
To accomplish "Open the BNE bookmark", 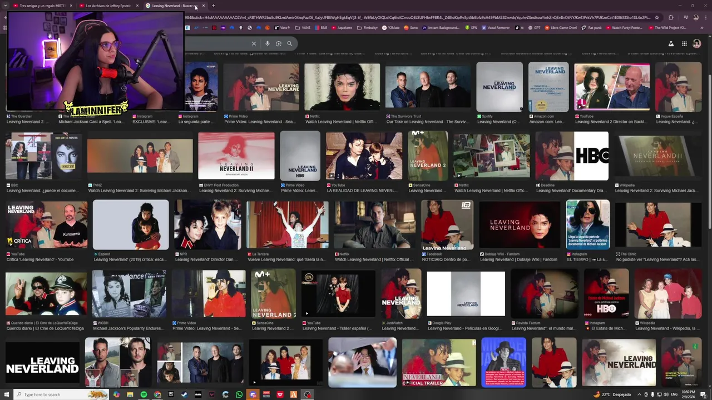I will coord(322,28).
